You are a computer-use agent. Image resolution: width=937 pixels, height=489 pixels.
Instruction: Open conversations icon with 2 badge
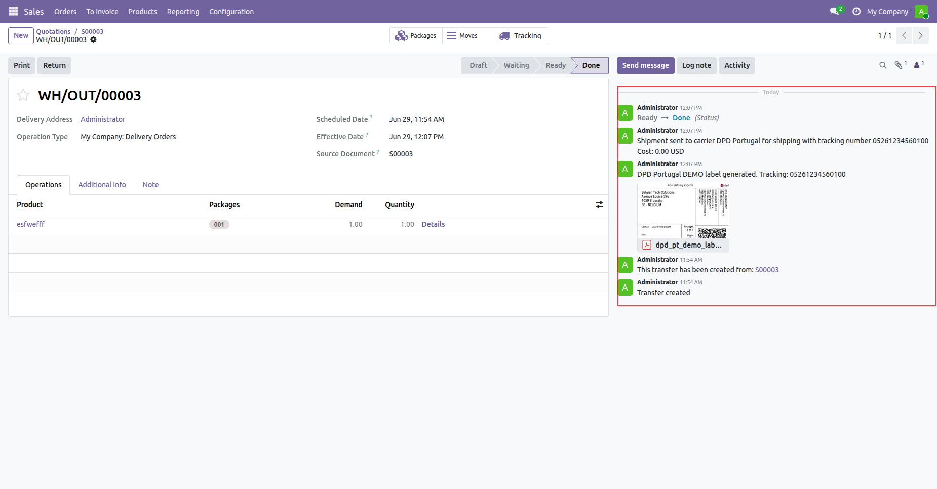(x=836, y=11)
